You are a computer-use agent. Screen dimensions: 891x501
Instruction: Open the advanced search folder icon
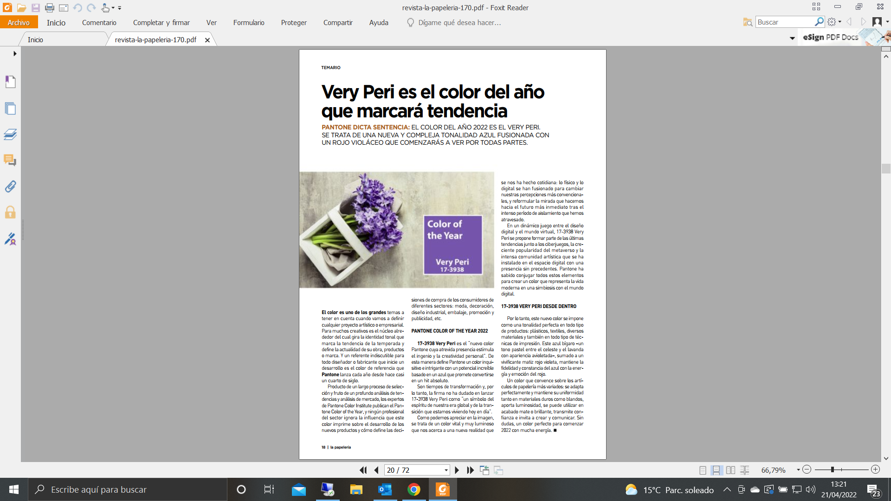tap(748, 22)
